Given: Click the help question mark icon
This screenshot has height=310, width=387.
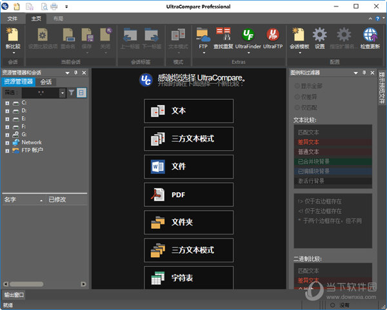Looking at the screenshot, I should pyautogui.click(x=377, y=19).
